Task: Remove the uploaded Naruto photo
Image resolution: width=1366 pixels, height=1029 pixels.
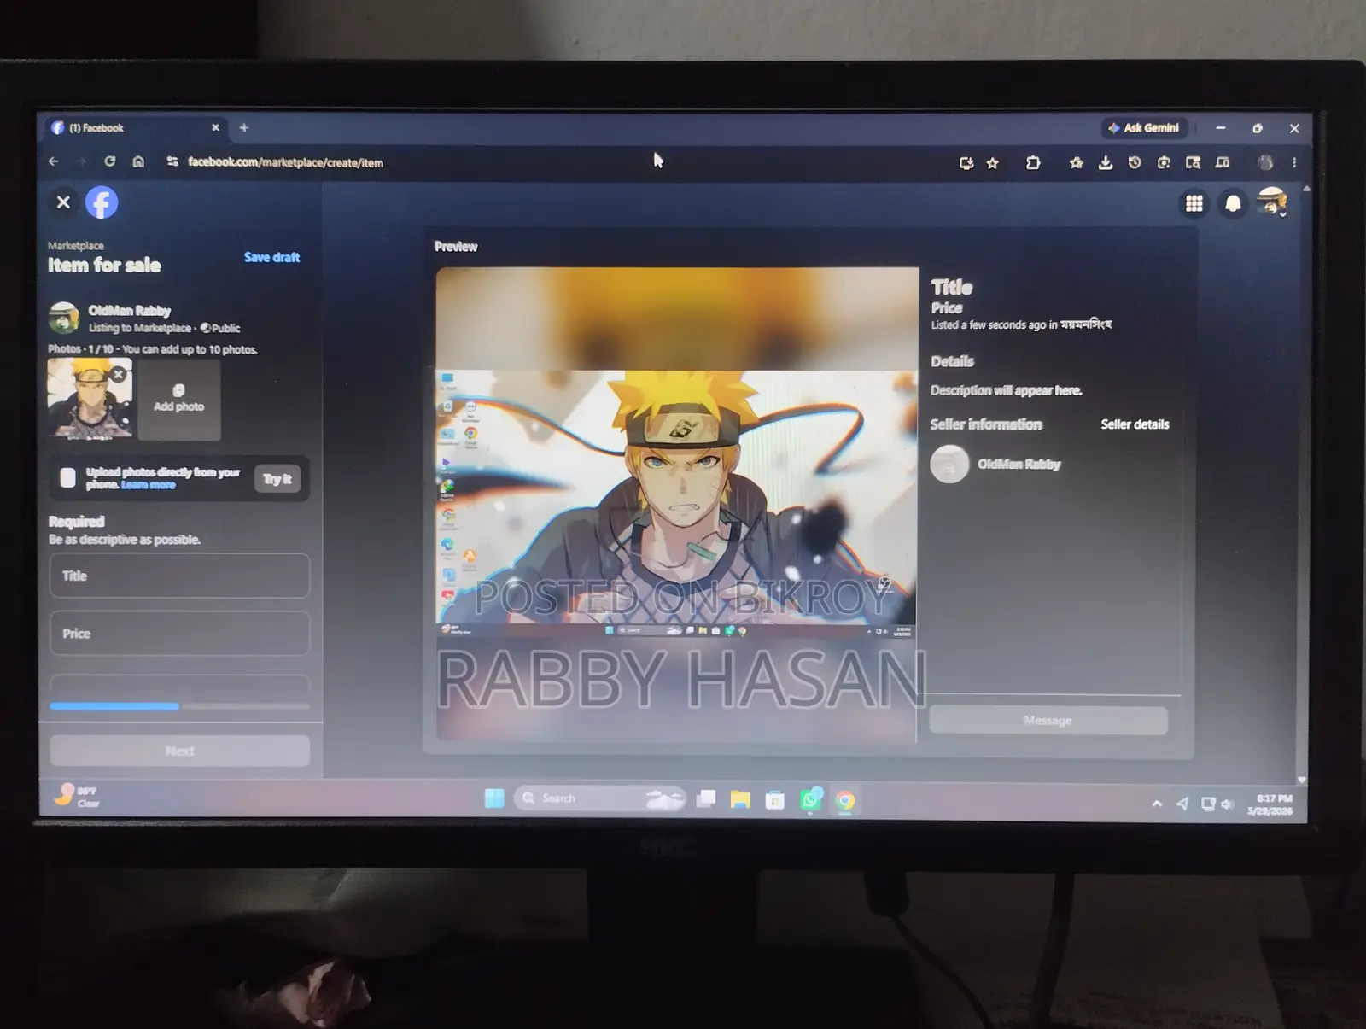Action: point(119,374)
